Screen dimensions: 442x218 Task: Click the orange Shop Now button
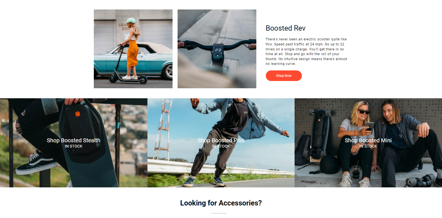[284, 76]
